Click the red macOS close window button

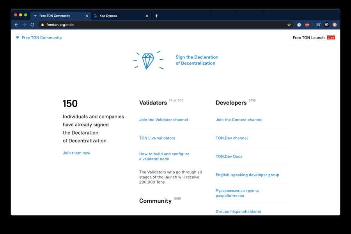coord(16,15)
